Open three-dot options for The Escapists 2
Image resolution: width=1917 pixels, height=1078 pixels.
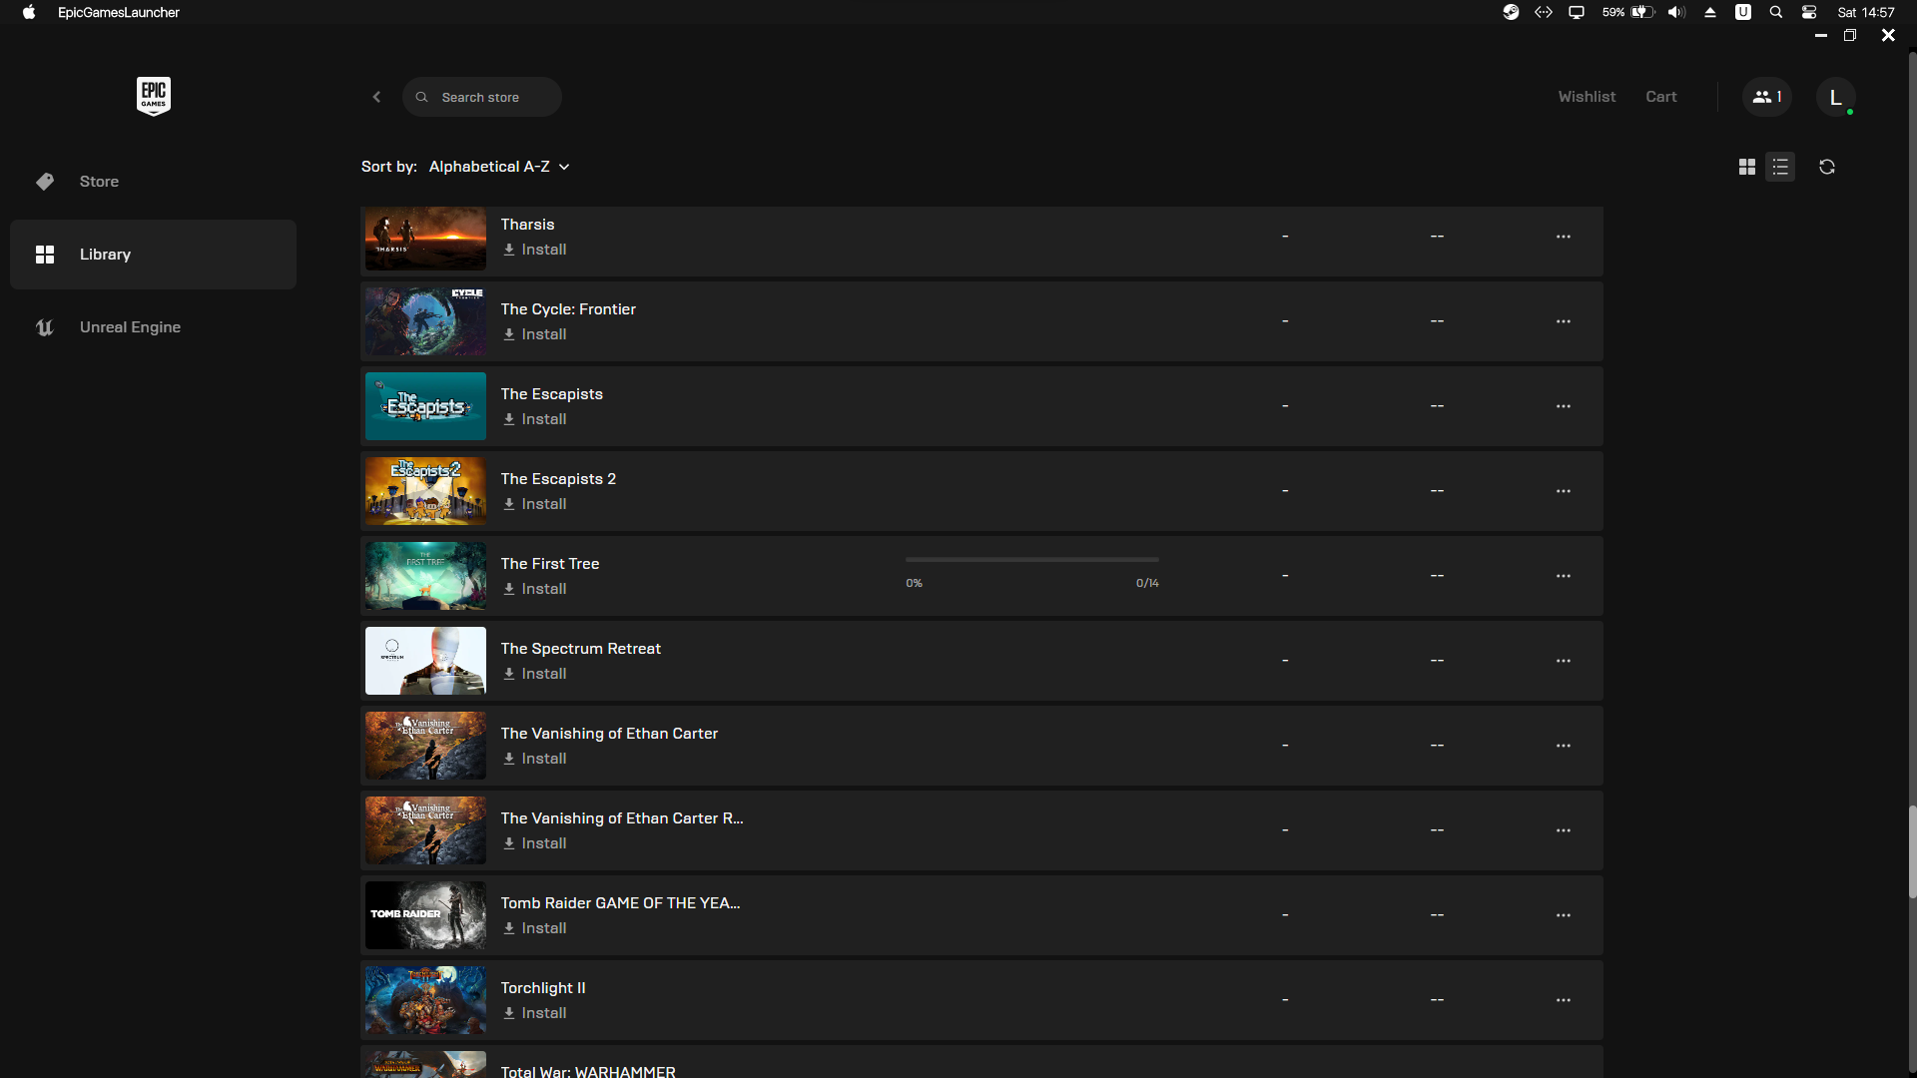point(1563,491)
